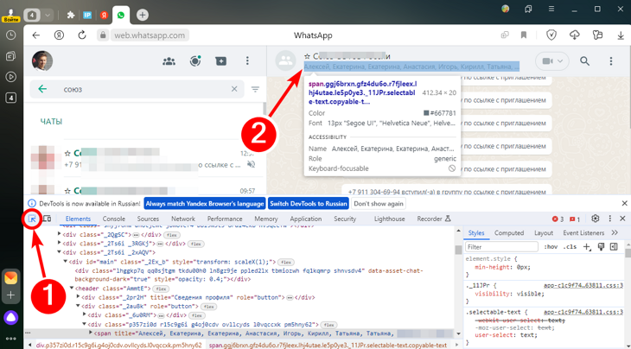Toggle rendering emulations paintbrush icon in Styles

[601, 246]
